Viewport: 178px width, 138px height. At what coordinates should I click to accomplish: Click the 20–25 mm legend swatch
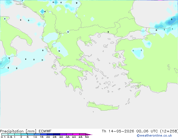[50, 134]
